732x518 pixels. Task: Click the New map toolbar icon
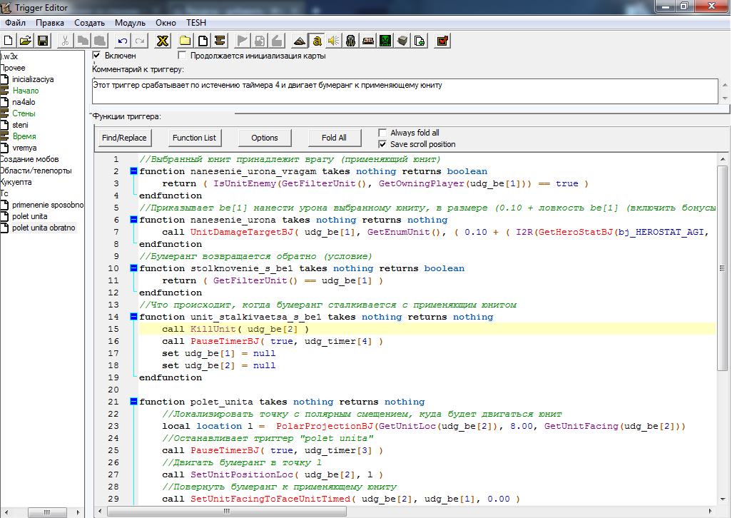[x=9, y=41]
